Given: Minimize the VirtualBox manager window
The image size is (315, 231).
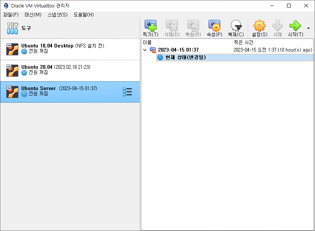Looking at the screenshot, I should point(272,6).
